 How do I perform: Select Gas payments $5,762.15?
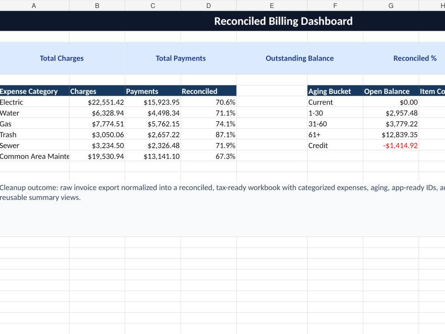click(153, 123)
